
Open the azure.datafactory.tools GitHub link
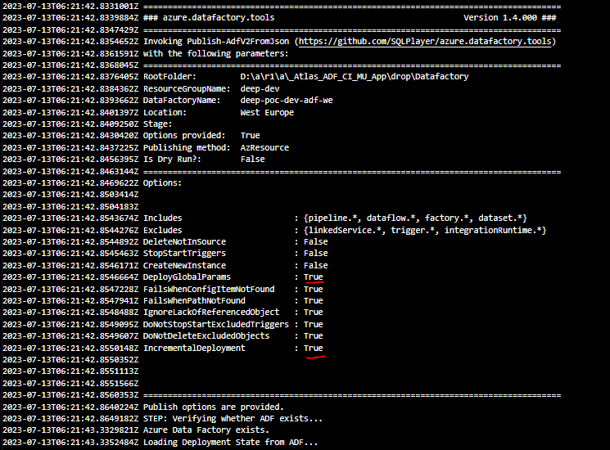pos(425,41)
